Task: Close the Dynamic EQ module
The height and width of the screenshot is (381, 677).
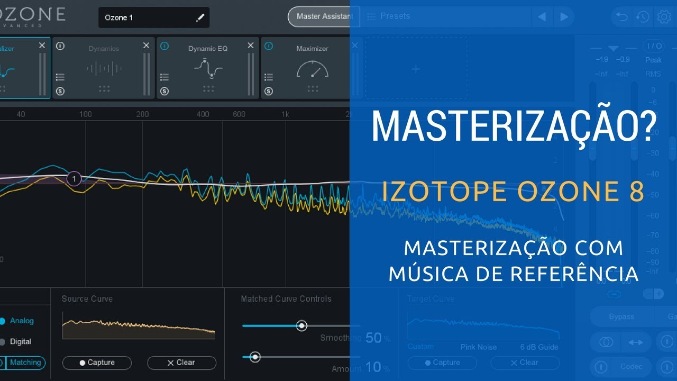Action: 251,46
